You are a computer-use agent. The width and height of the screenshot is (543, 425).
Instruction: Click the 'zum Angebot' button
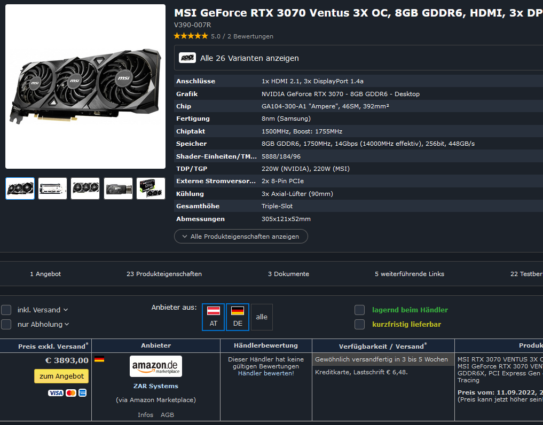[61, 376]
